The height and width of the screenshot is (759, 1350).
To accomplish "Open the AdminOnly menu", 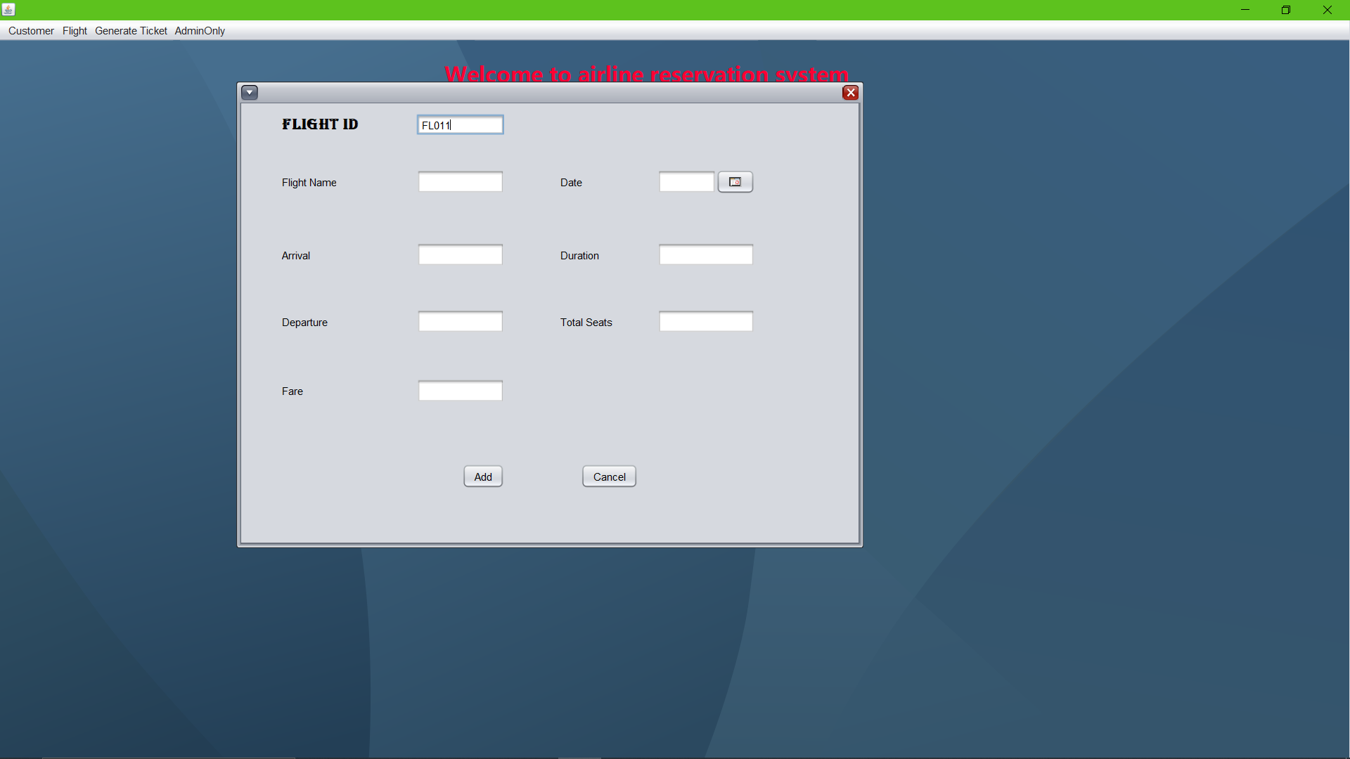I will [x=200, y=31].
